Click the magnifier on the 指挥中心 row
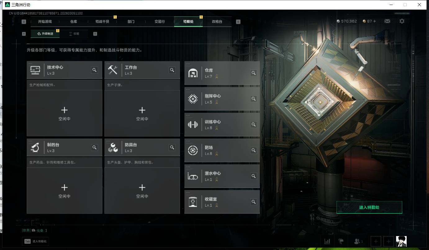429x250 pixels. click(x=254, y=99)
